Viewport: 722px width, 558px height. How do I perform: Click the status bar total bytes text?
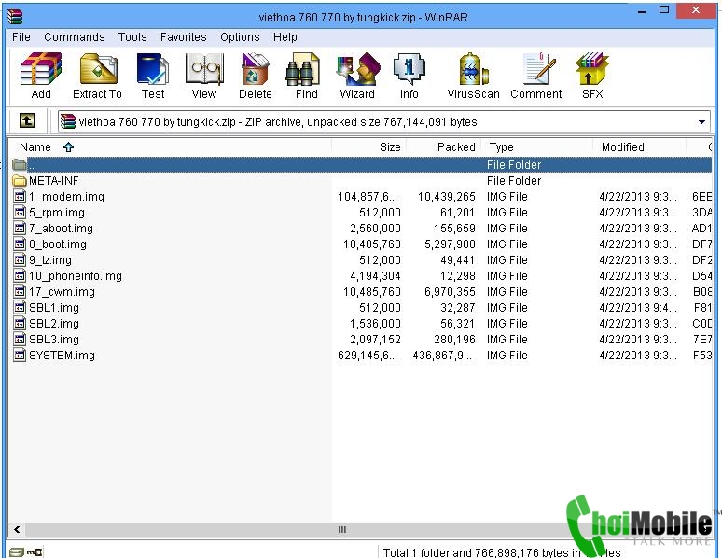tap(502, 552)
